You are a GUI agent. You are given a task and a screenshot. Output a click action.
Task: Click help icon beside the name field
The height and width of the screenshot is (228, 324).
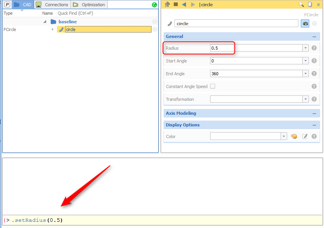(x=314, y=24)
